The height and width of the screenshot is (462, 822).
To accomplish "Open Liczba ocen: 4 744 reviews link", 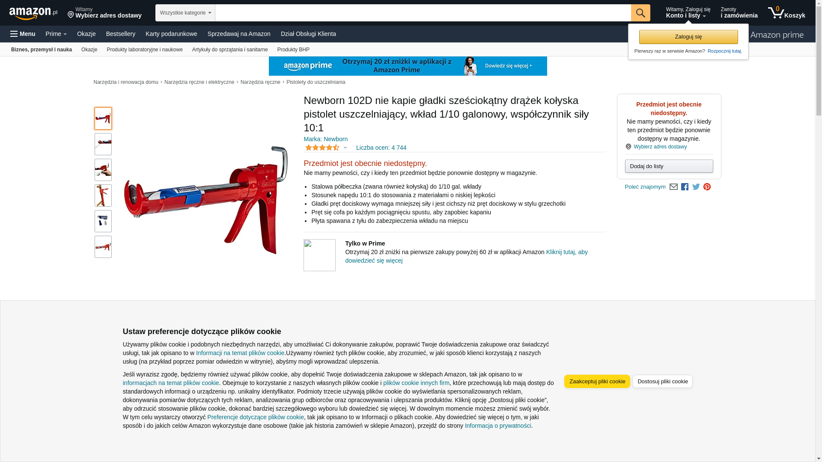I will click(x=381, y=148).
